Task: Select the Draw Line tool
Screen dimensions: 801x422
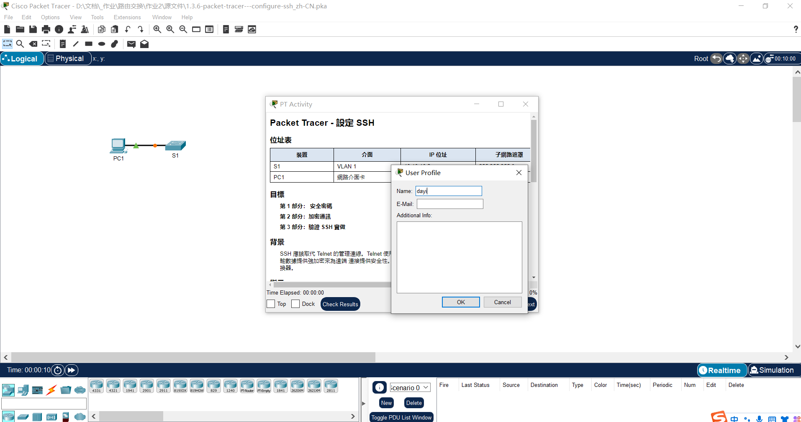Action: (76, 44)
